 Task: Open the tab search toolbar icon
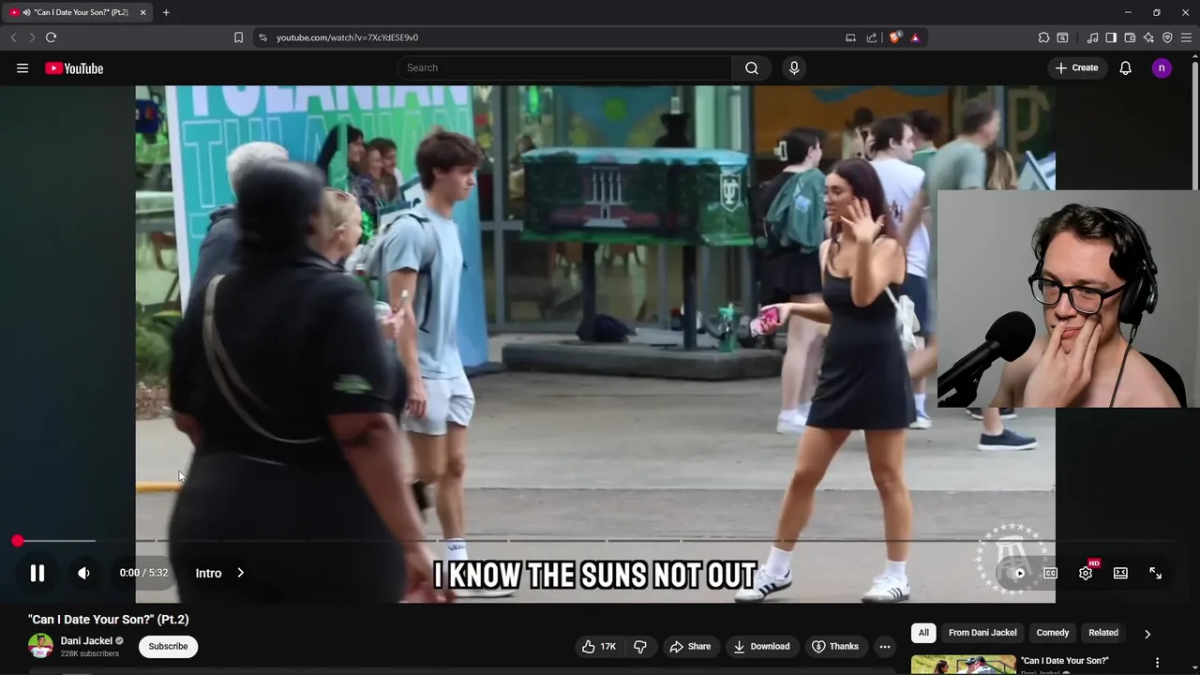1062,37
